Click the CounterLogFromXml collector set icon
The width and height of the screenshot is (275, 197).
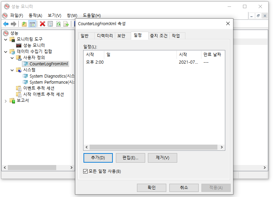[x=25, y=64]
